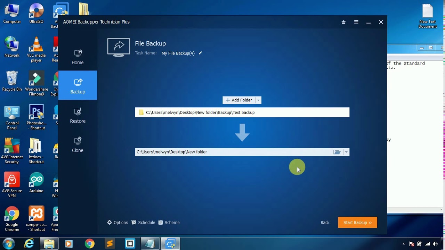Viewport: 445px width, 250px height.
Task: Click the volume speaker tray icon
Action: pyautogui.click(x=435, y=244)
